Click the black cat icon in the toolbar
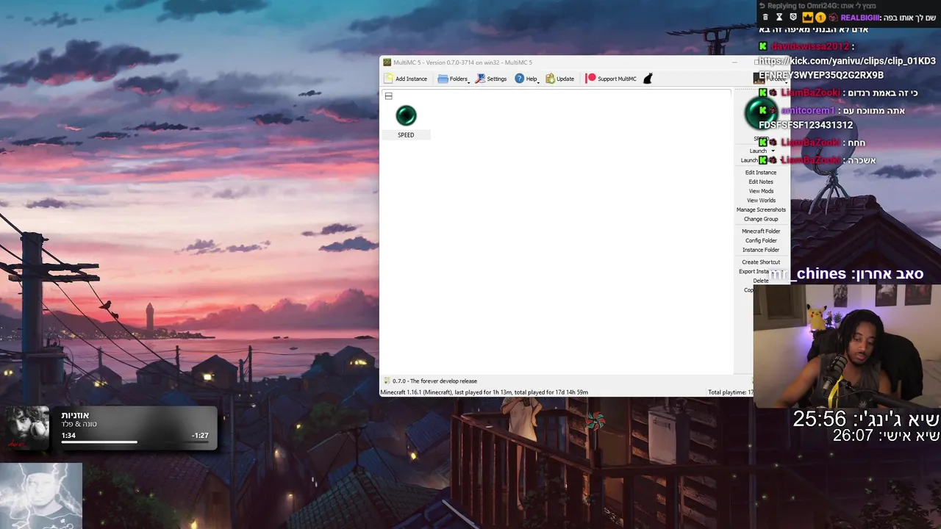This screenshot has height=529, width=941. pos(648,79)
